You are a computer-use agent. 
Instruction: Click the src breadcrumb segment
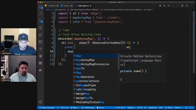[47, 9]
